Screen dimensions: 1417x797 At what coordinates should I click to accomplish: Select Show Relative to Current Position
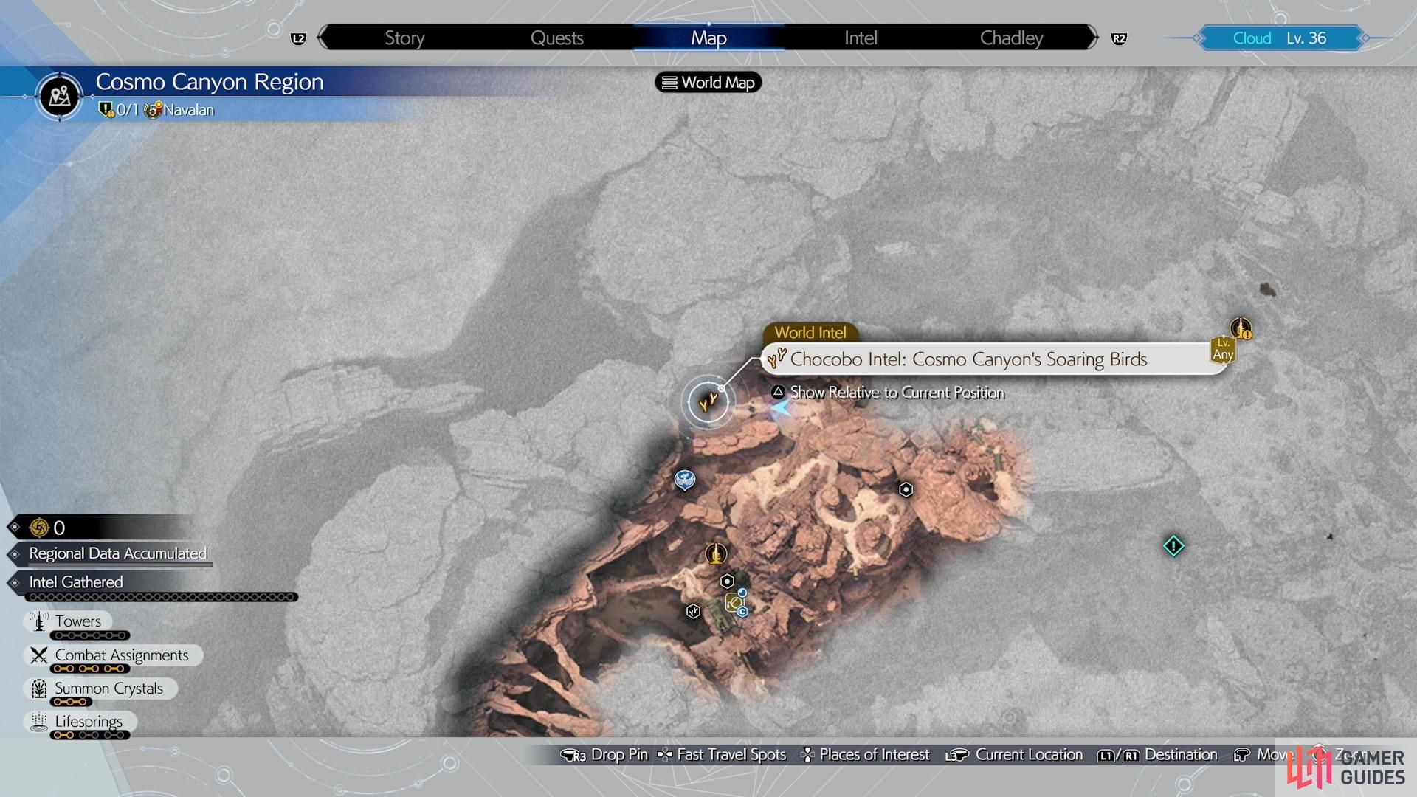click(x=897, y=391)
